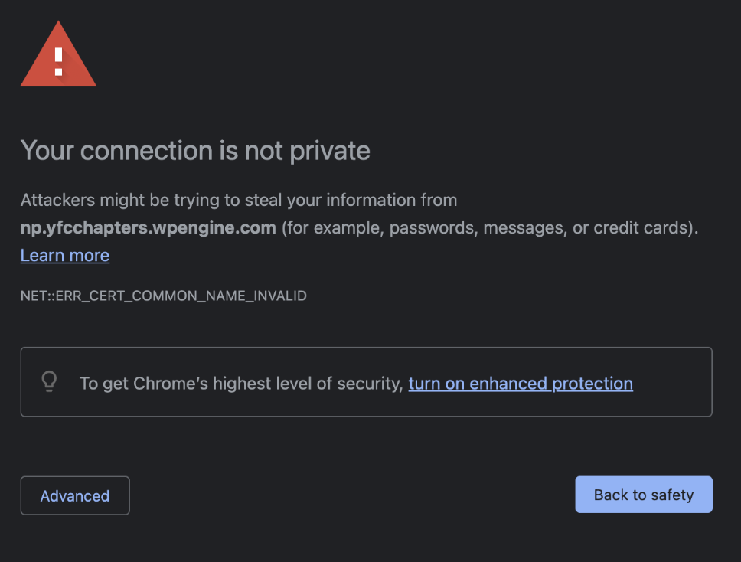Click the lightbulb icon in the security tip box
741x562 pixels.
click(49, 382)
